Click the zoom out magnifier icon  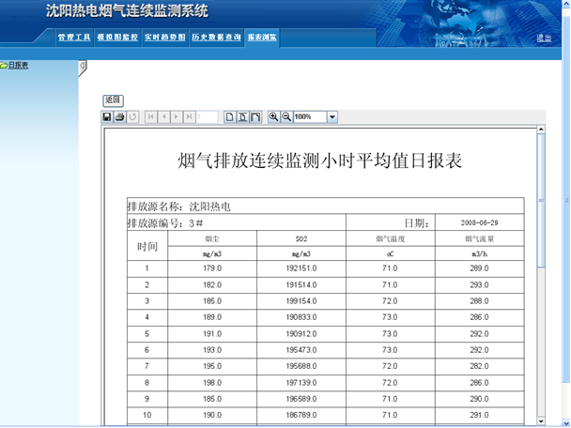pyautogui.click(x=285, y=117)
